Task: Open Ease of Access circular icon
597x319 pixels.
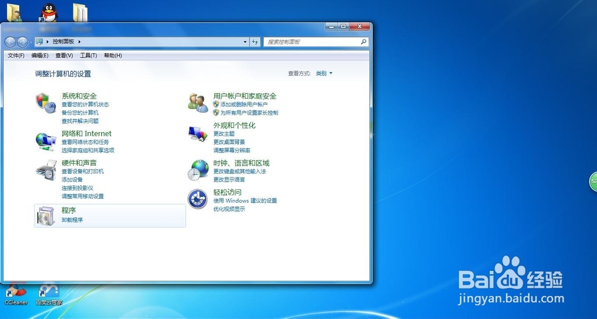Action: point(198,199)
